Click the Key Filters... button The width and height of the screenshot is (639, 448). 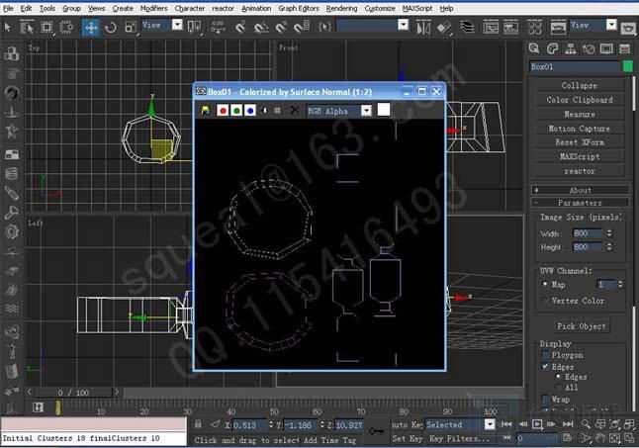(x=459, y=439)
